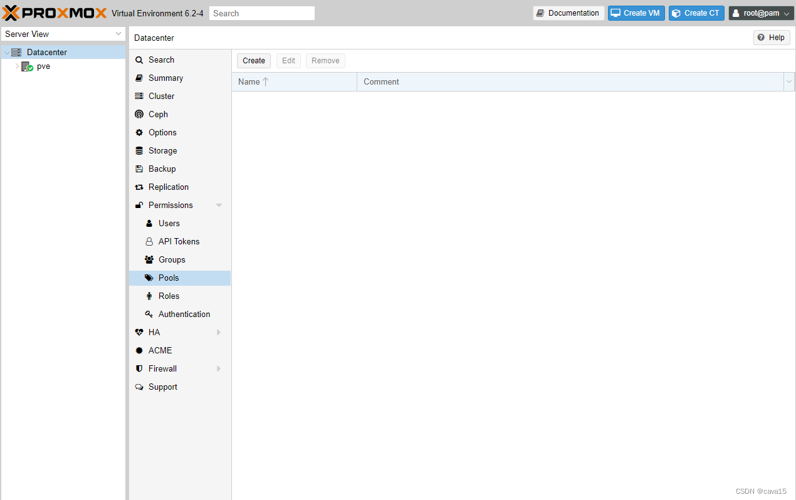Click the Firewall shield icon
The width and height of the screenshot is (796, 500).
(x=139, y=369)
